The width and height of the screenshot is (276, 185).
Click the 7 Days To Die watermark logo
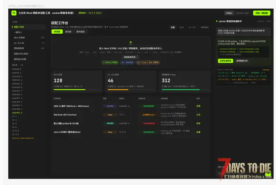(245, 169)
